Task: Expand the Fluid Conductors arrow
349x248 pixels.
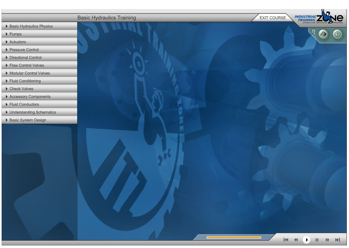Action: [x=7, y=104]
